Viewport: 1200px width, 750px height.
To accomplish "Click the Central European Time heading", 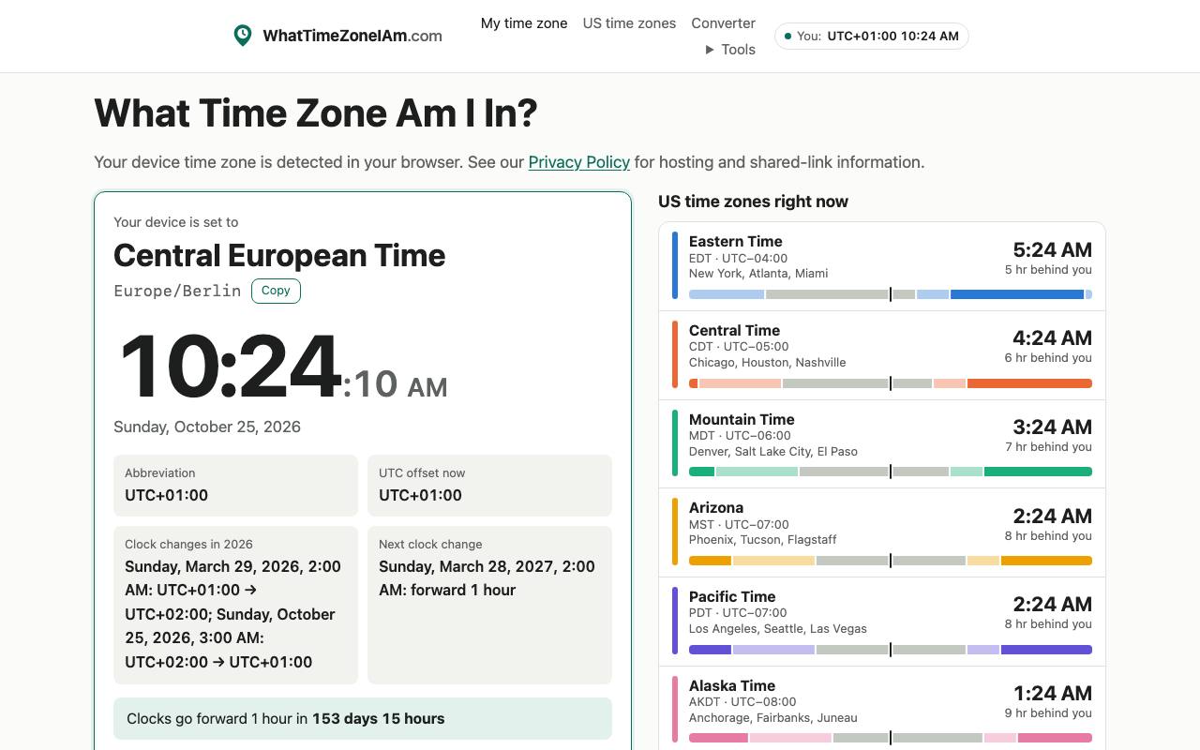I will coord(279,255).
